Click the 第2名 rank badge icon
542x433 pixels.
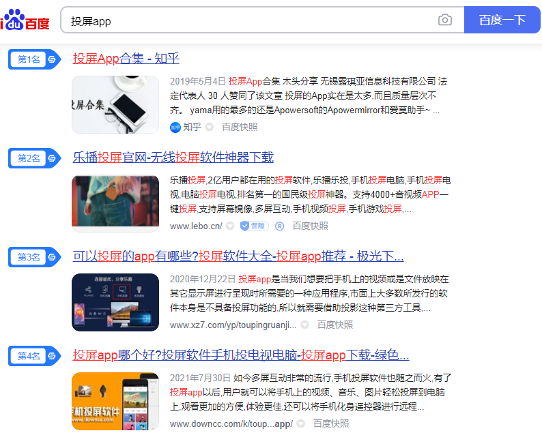pos(35,158)
